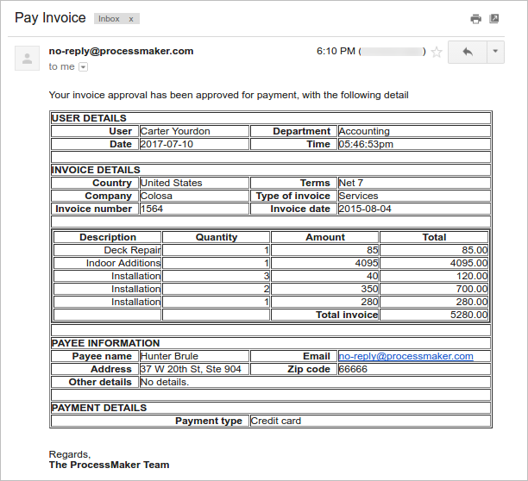The width and height of the screenshot is (528, 481).
Task: Star this invoice email
Action: click(437, 52)
